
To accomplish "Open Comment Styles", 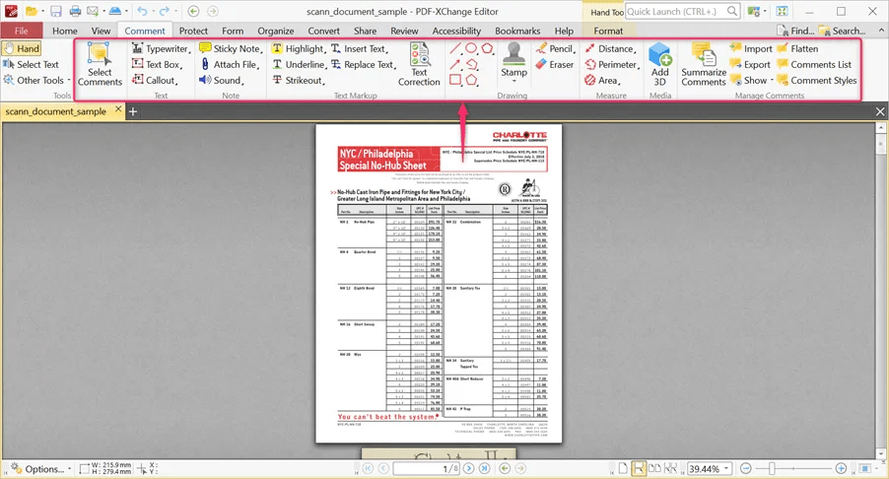I will point(817,81).
